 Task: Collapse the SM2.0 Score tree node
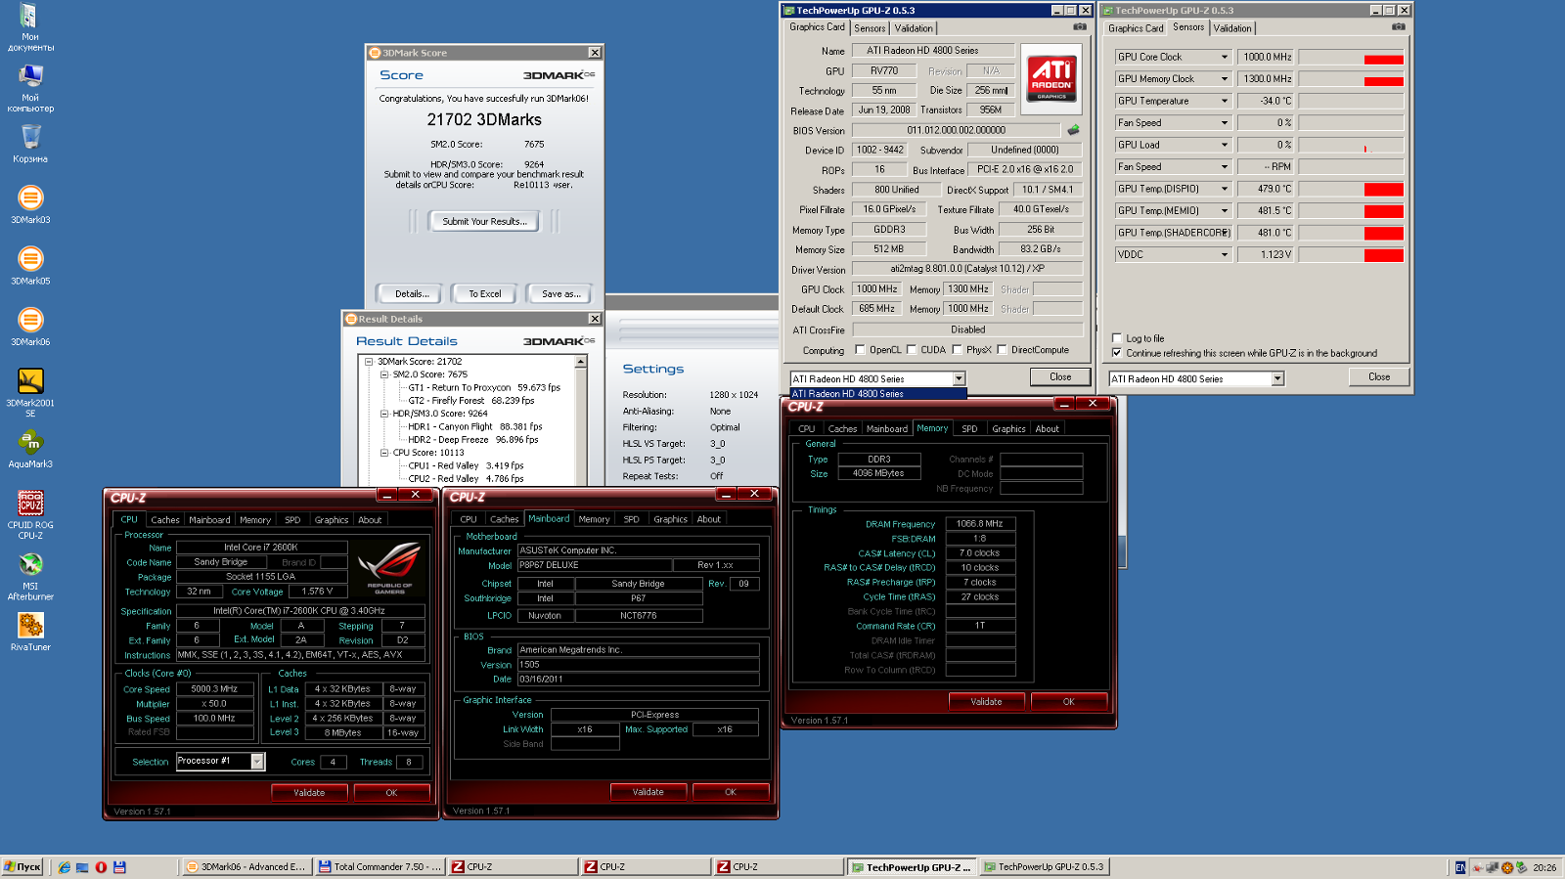(384, 374)
